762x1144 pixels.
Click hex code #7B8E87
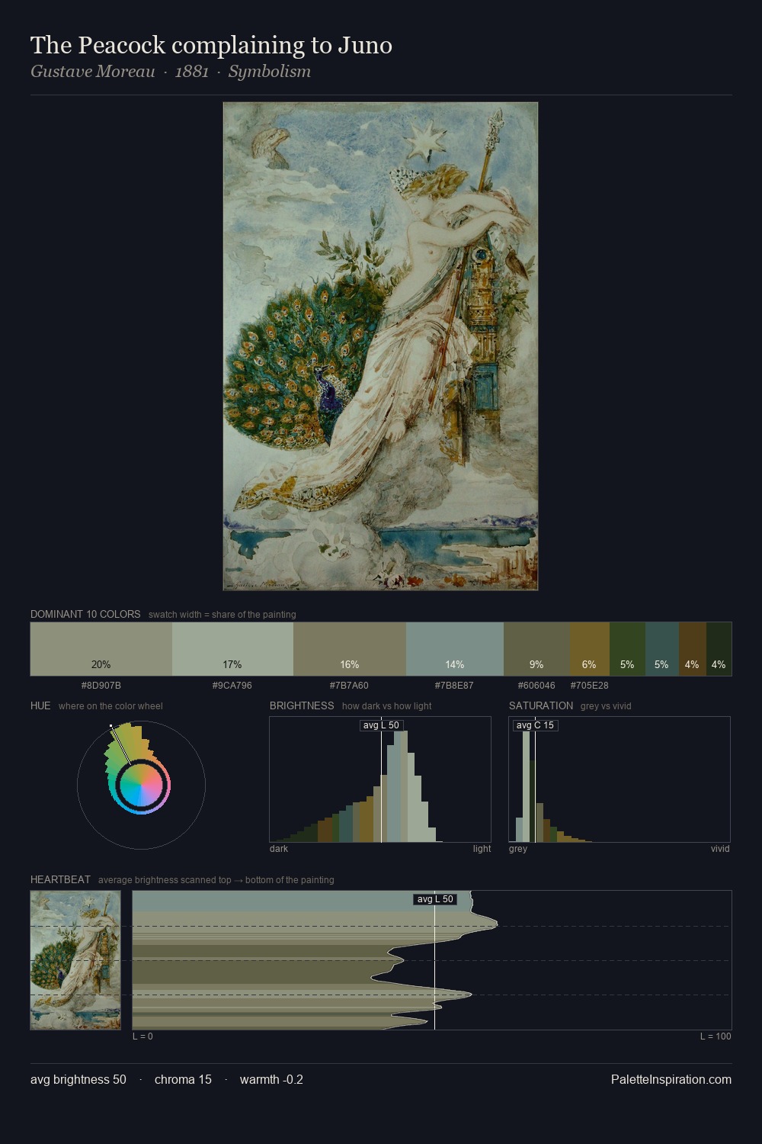click(x=454, y=686)
